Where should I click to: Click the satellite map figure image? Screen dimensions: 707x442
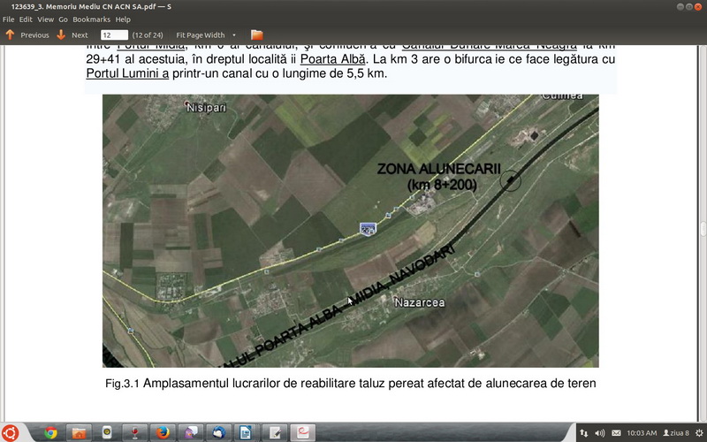tap(350, 230)
